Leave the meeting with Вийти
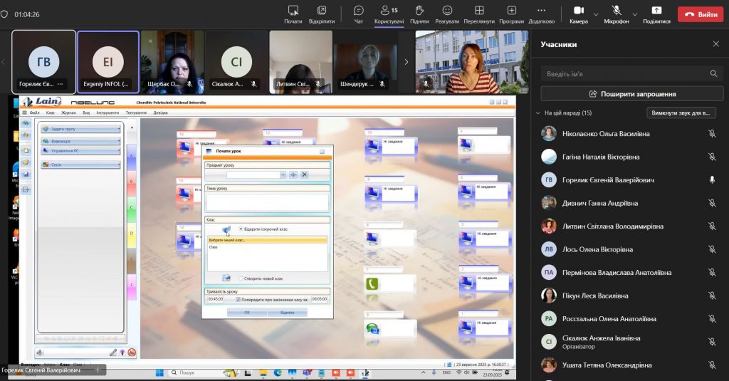The height and width of the screenshot is (381, 729). pyautogui.click(x=701, y=14)
